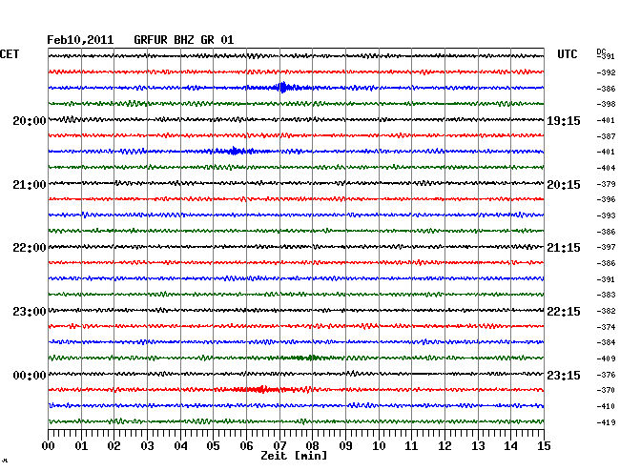620x471 pixels.
Task: Click the x-axis minute label 10
Action: [x=379, y=446]
